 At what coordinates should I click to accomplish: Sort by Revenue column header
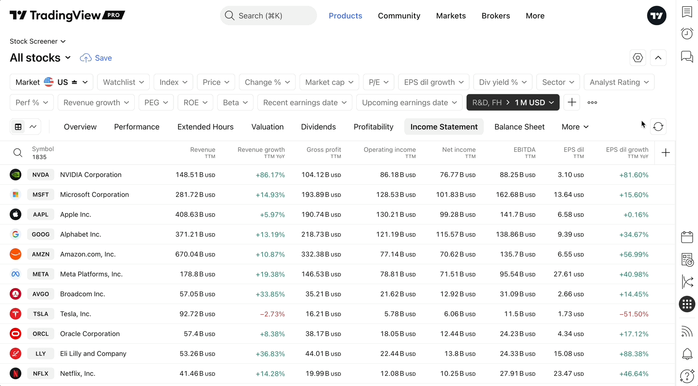pyautogui.click(x=203, y=153)
